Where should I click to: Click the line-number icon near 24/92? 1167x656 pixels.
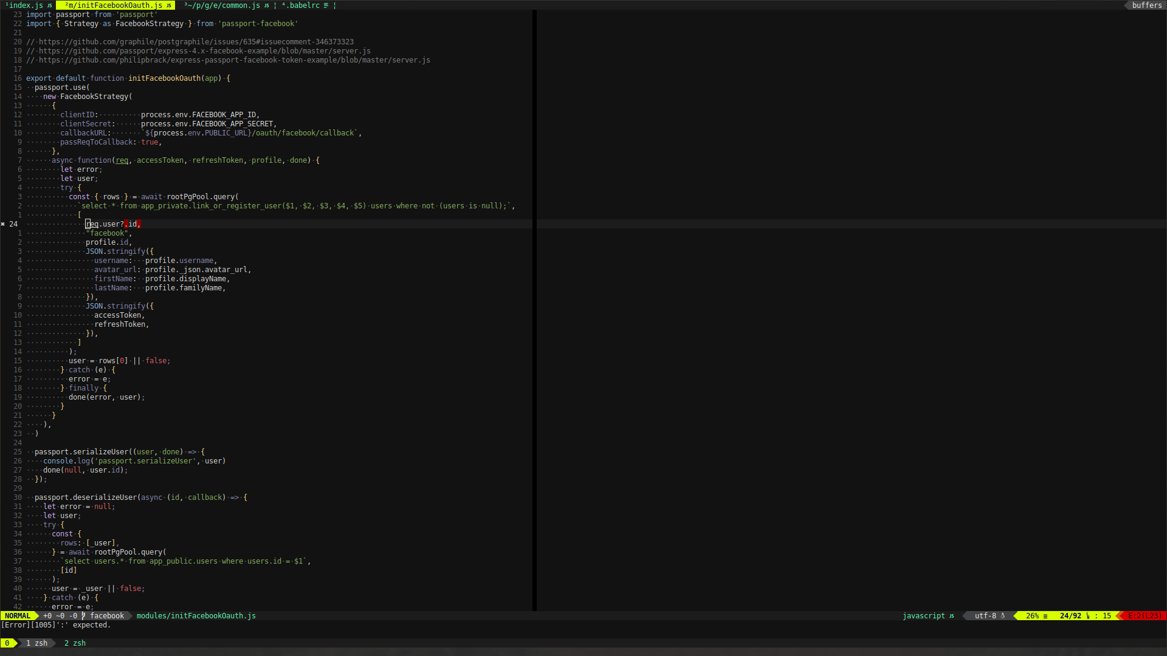(x=1087, y=616)
